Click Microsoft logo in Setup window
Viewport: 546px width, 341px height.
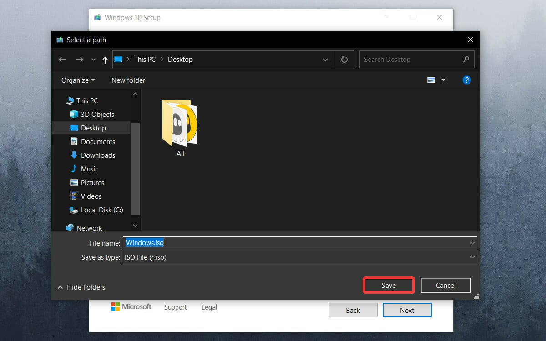coord(131,307)
